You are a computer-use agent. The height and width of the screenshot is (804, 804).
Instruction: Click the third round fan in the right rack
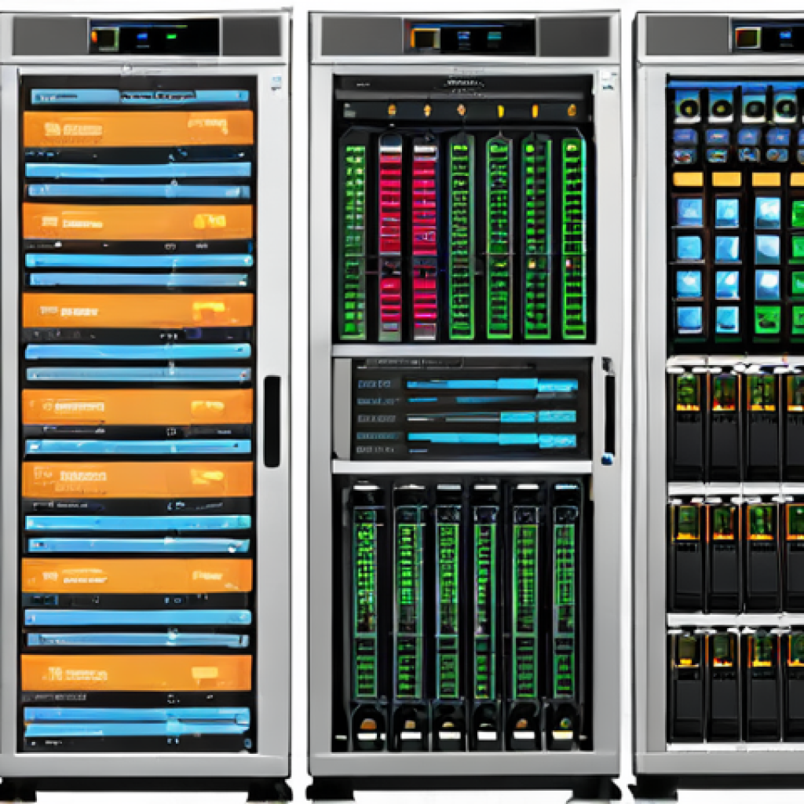click(755, 108)
